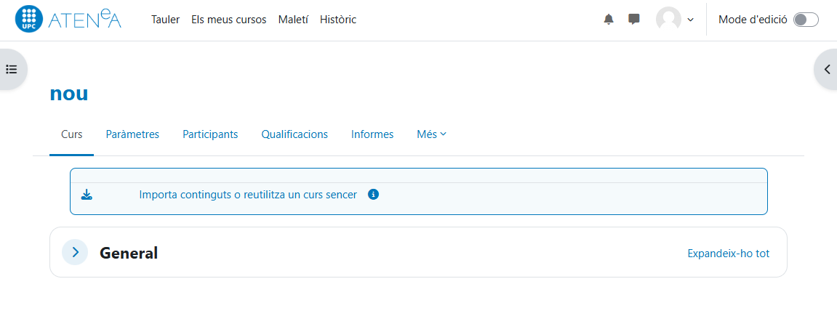Go to Tauler in top navigation
This screenshot has width=837, height=324.
[165, 20]
